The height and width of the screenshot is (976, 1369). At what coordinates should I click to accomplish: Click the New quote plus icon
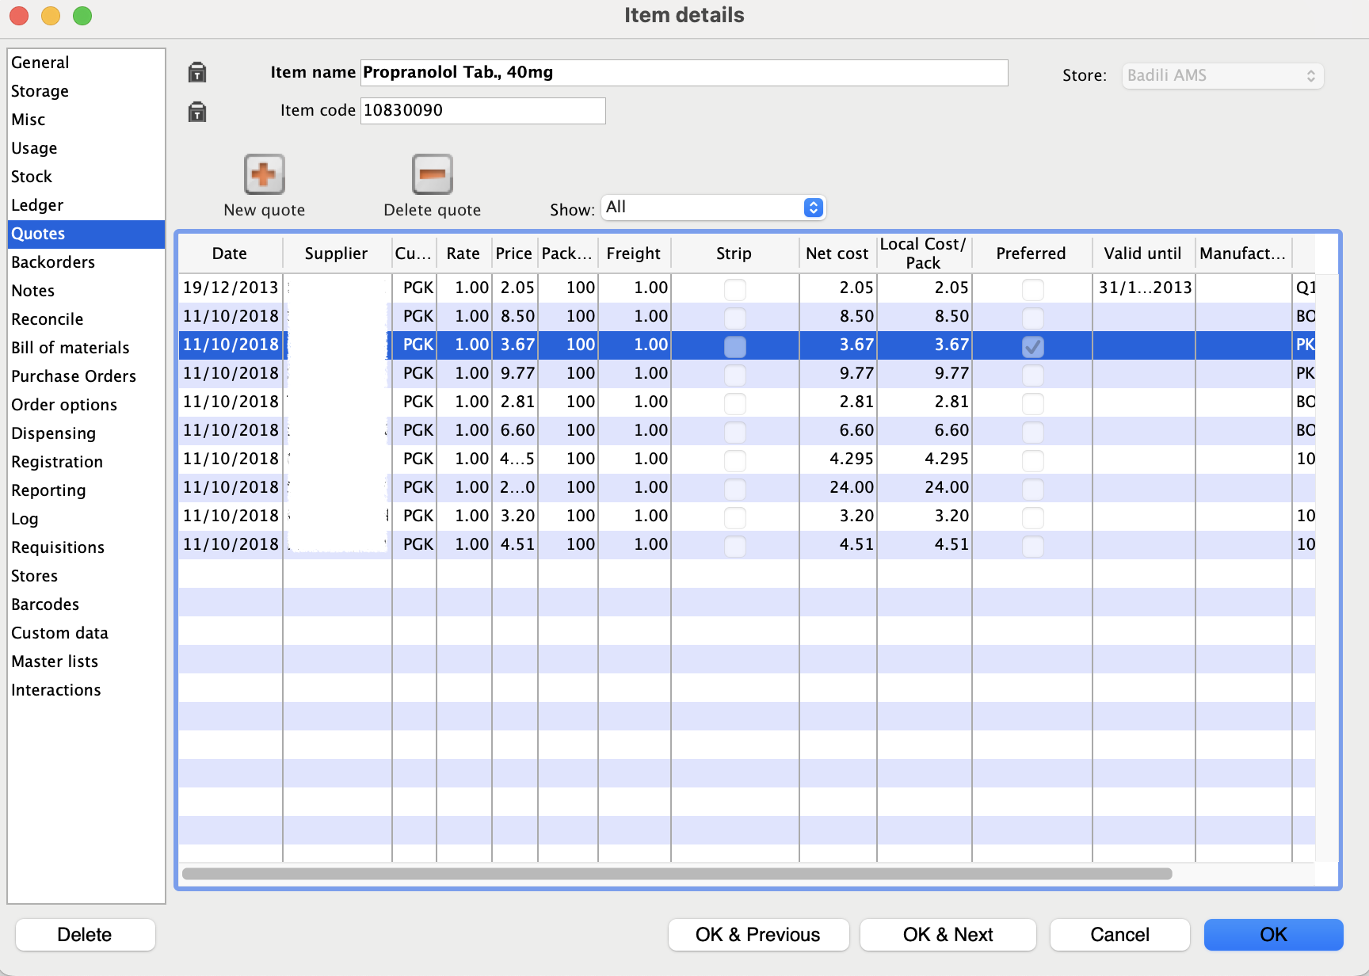click(x=264, y=174)
